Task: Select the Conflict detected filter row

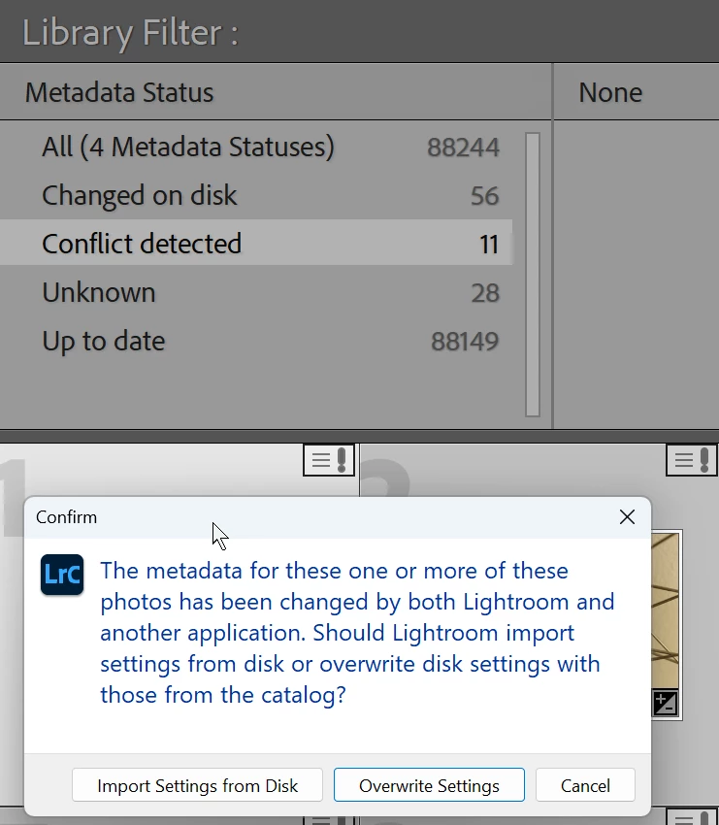Action: [142, 244]
